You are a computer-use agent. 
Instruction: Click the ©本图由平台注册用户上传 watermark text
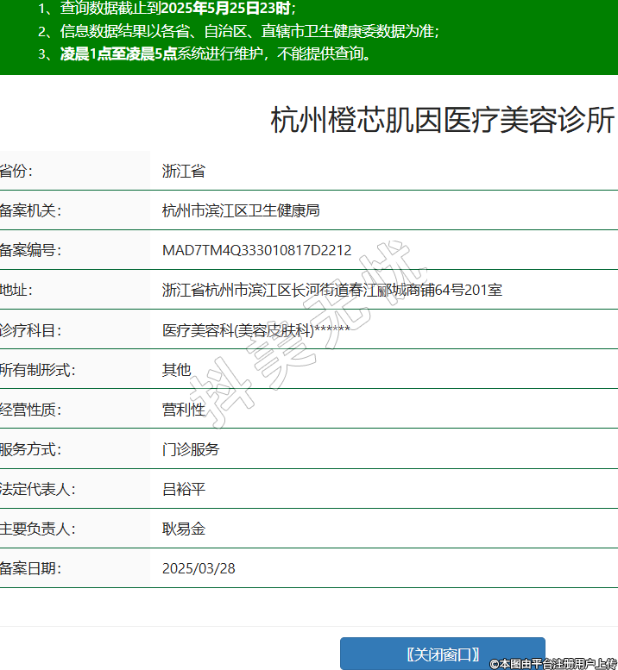coord(553,663)
